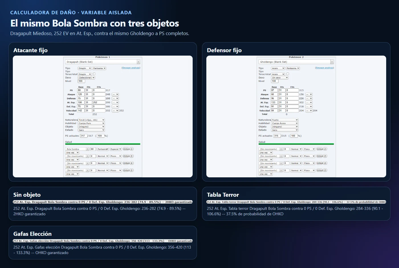This screenshot has width=399, height=268.
Task: Click the Sin objeto result screenshot strip
Action: coord(103,202)
